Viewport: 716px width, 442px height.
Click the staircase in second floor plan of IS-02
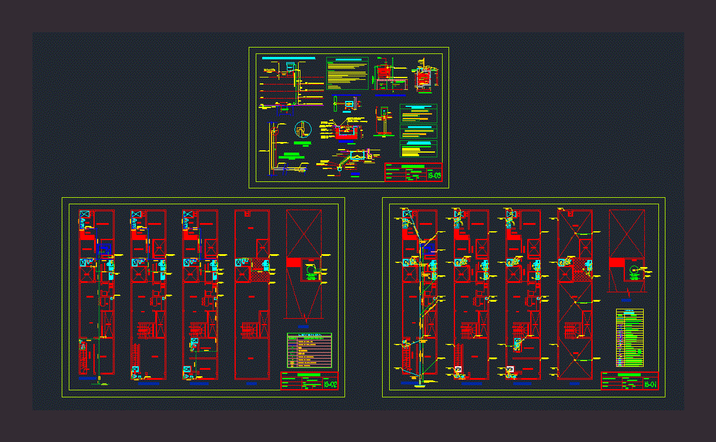[145, 330]
